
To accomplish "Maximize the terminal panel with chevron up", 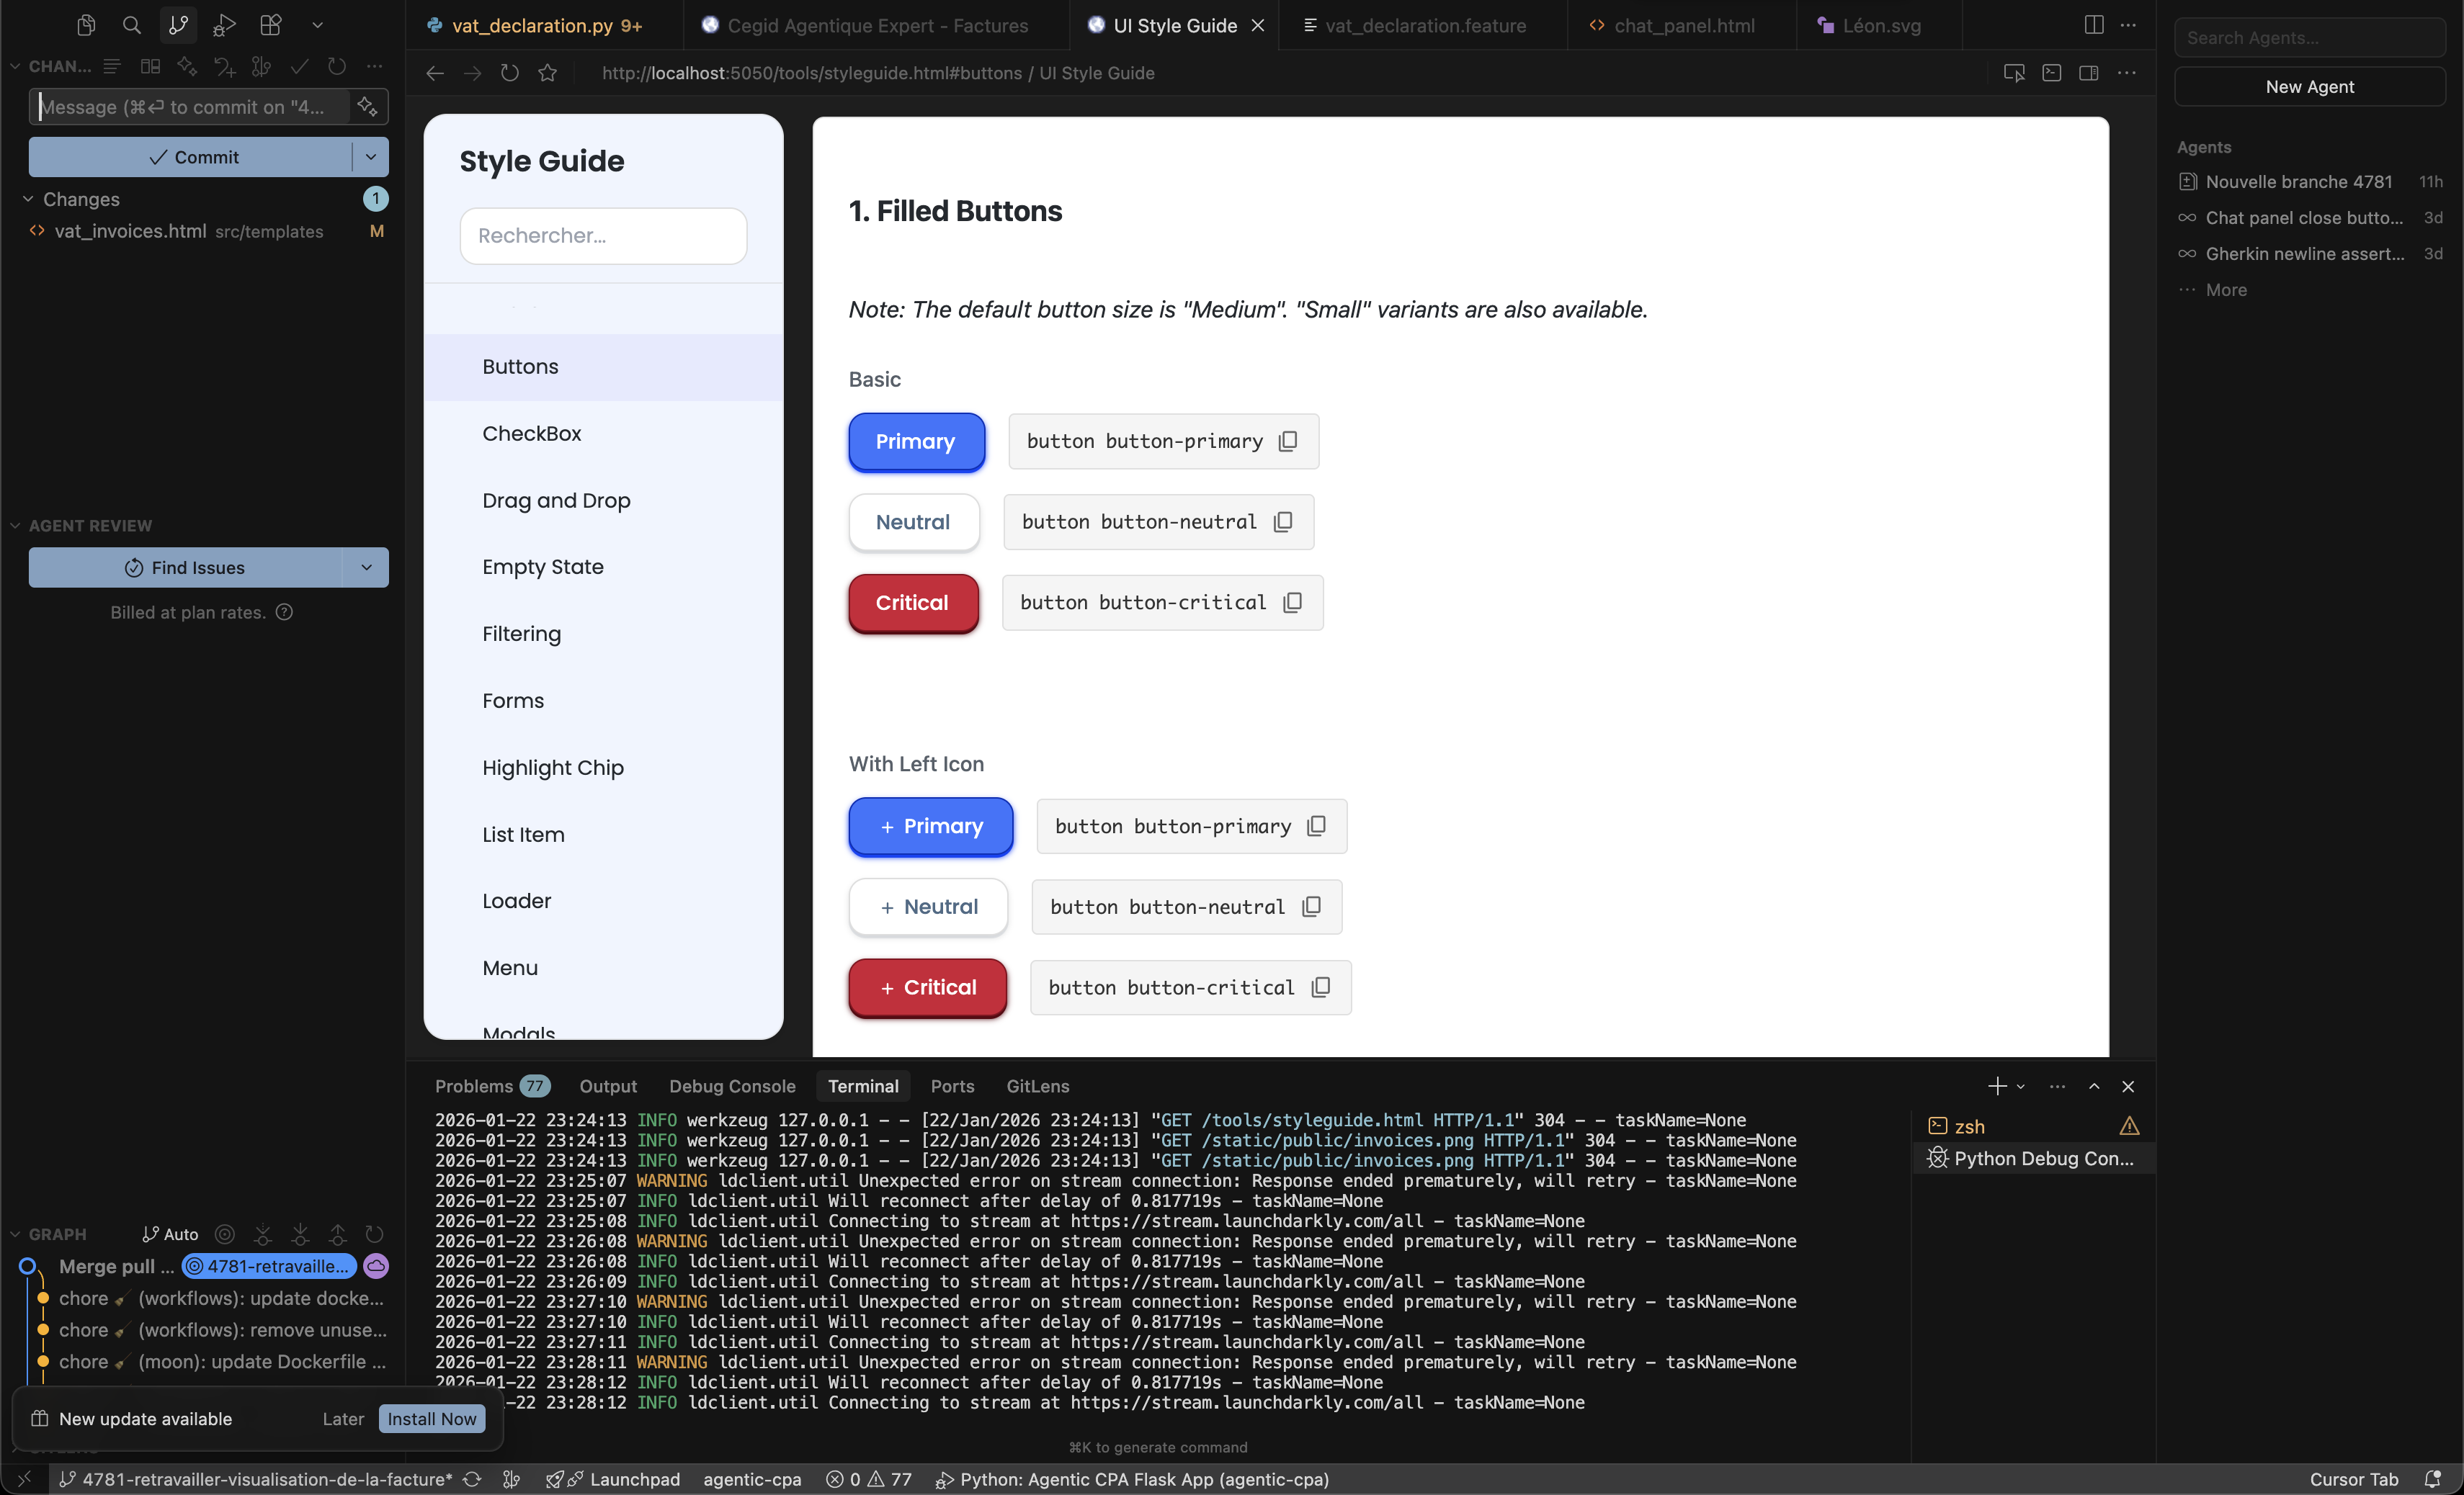I will [2094, 1086].
